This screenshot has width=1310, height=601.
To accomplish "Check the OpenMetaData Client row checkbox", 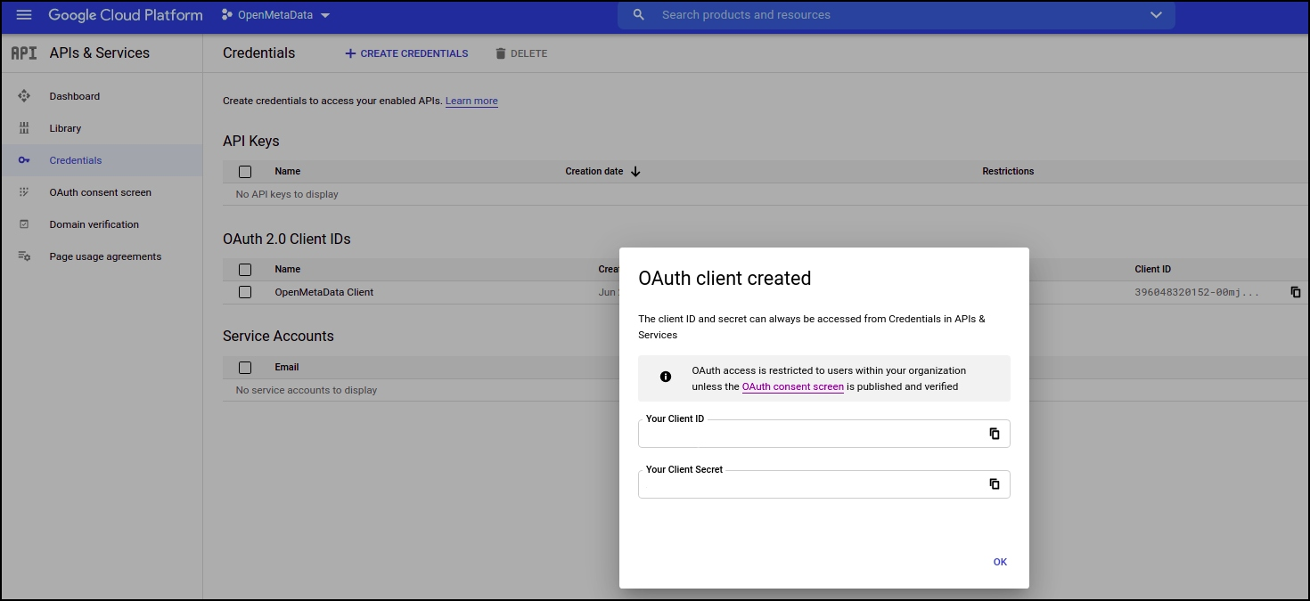I will pos(245,292).
